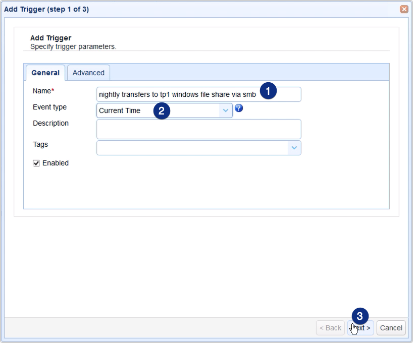Cancel the trigger creation
The height and width of the screenshot is (343, 413).
(x=391, y=327)
